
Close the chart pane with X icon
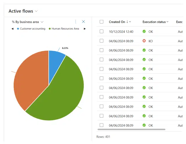click(x=84, y=22)
